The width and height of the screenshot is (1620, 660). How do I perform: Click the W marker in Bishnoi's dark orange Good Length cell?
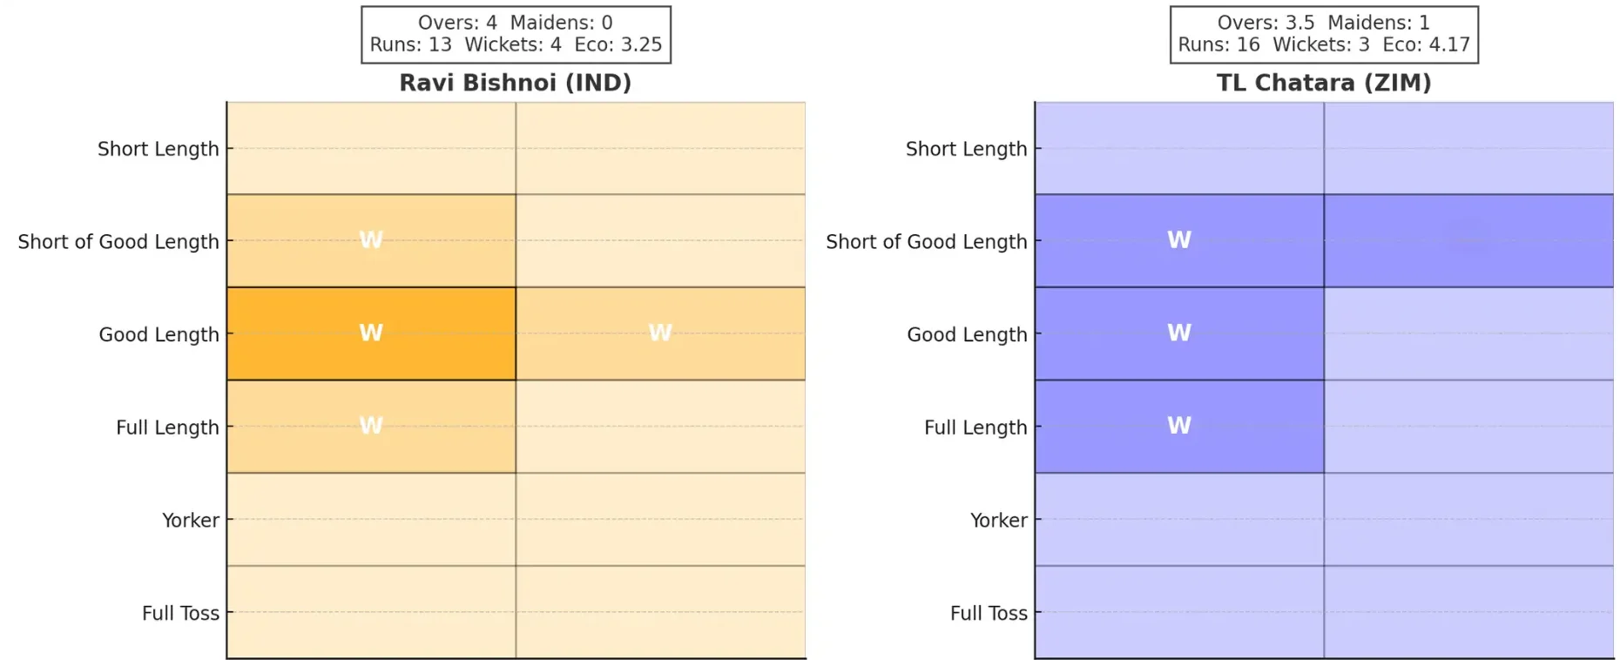[371, 333]
